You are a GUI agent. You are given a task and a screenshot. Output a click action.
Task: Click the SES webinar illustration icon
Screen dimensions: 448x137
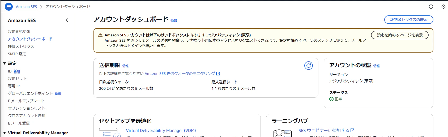pos(282,133)
